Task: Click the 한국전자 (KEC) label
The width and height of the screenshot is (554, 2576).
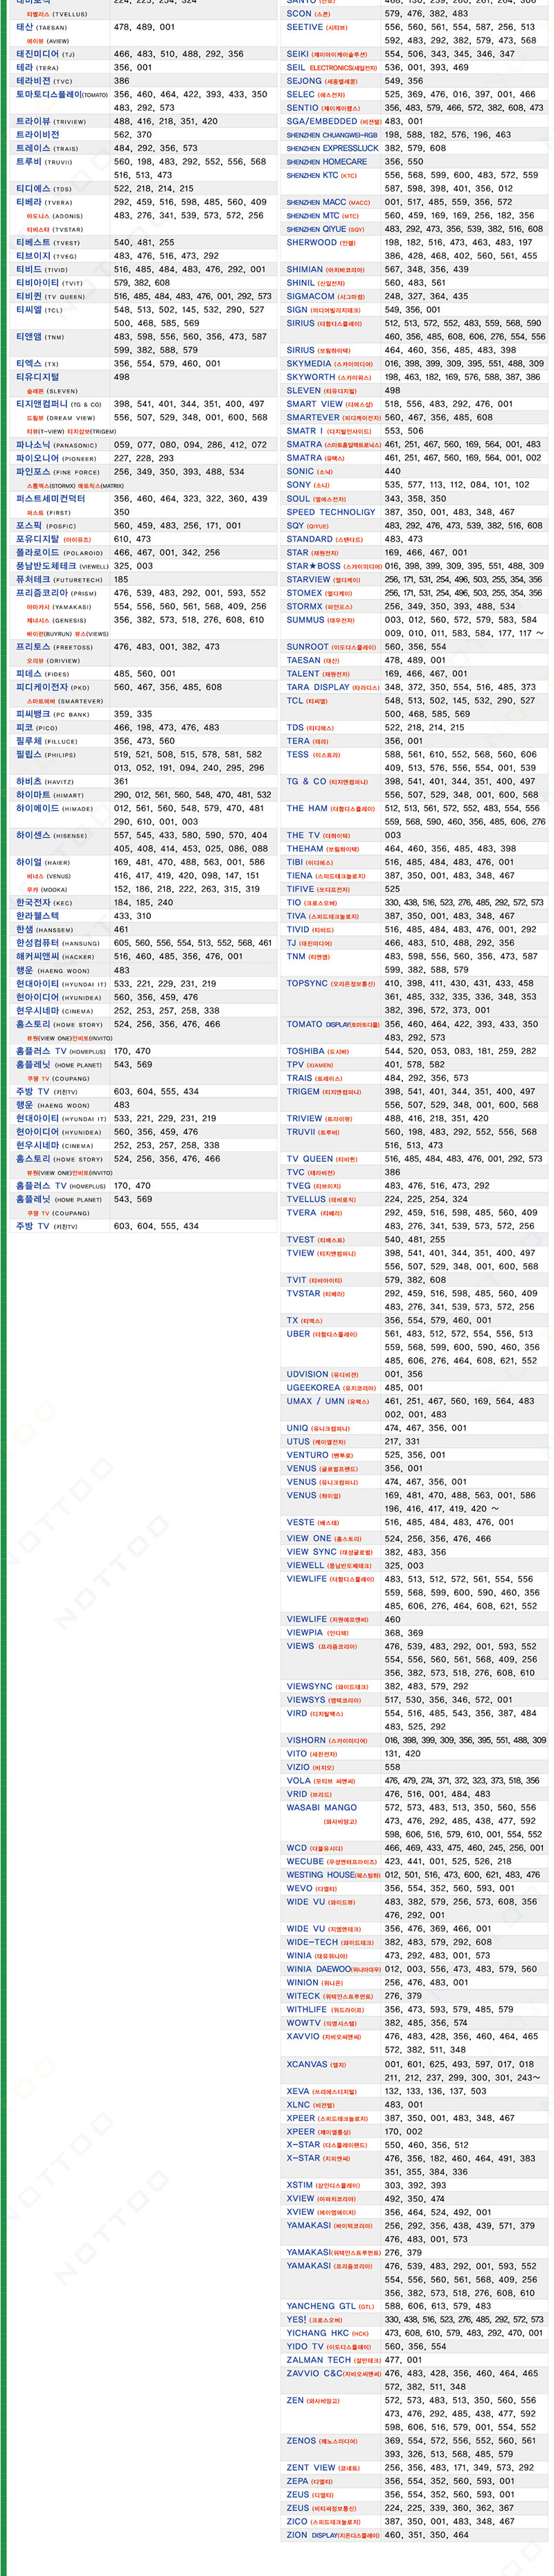Action: pos(44,902)
